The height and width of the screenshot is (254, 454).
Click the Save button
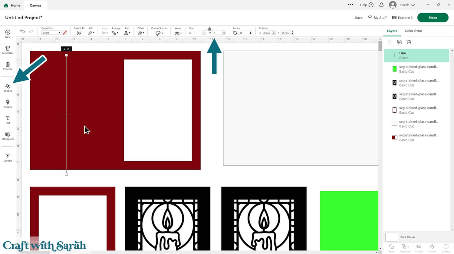359,18
